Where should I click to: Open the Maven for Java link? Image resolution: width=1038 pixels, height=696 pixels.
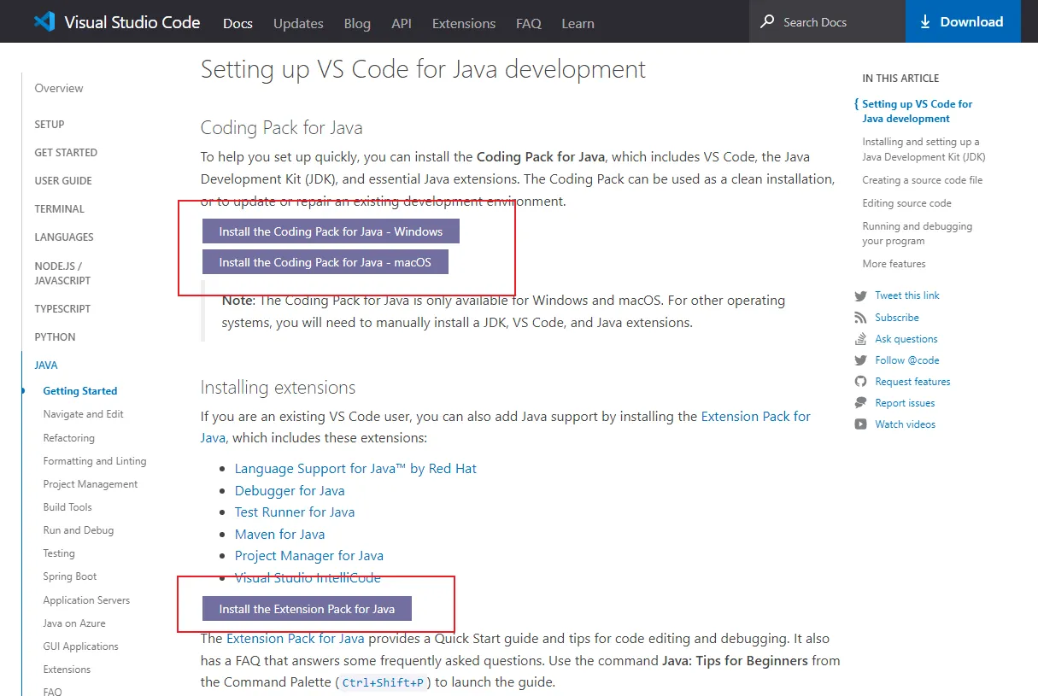point(280,534)
